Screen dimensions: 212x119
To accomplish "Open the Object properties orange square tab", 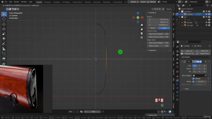I will pos(177,76).
